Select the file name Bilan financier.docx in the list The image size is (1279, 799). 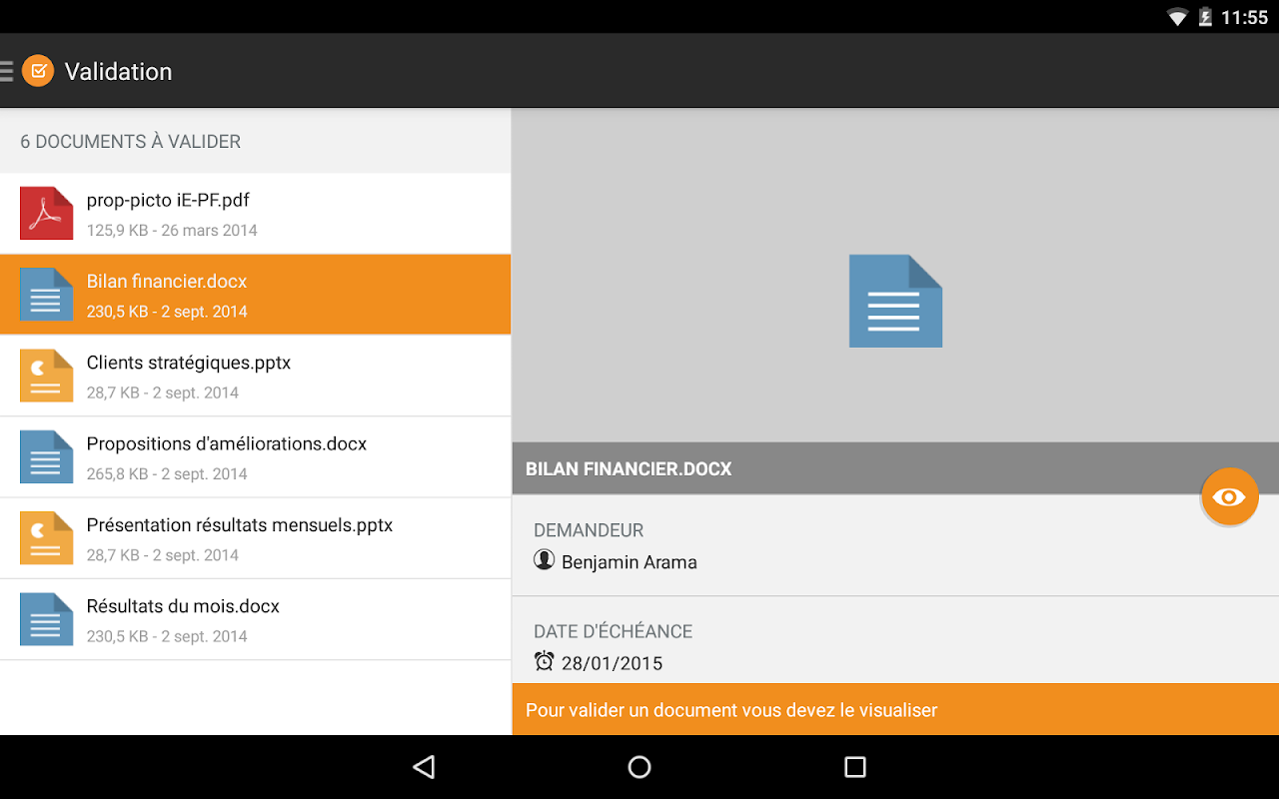pos(167,282)
